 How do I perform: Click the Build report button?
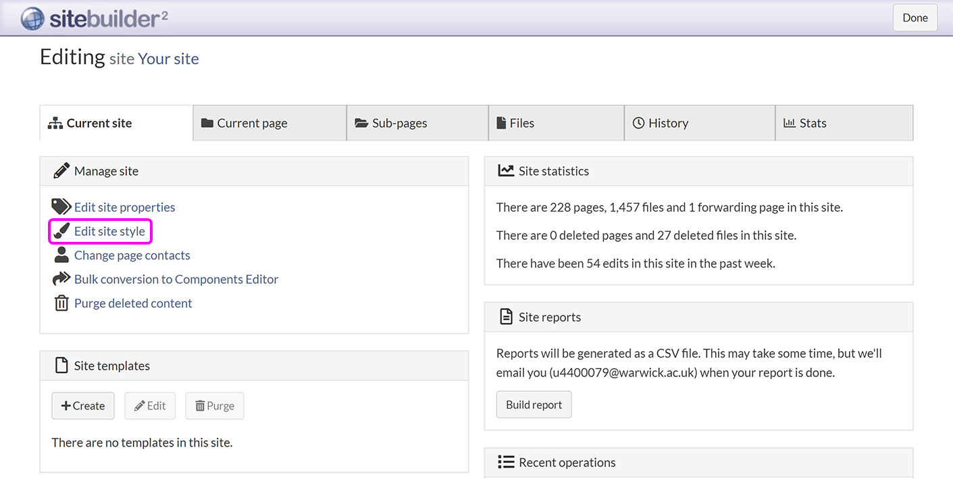click(534, 405)
